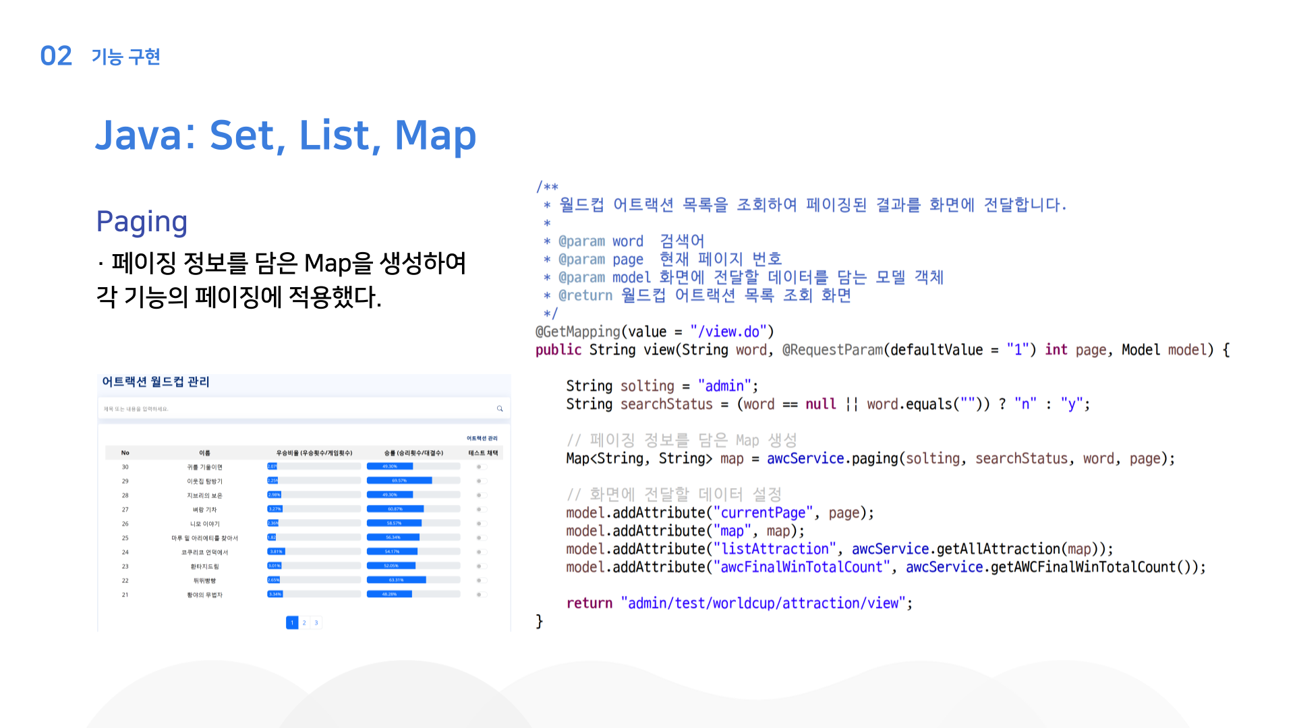
Task: Click the magnifying glass search icon
Action: (x=500, y=408)
